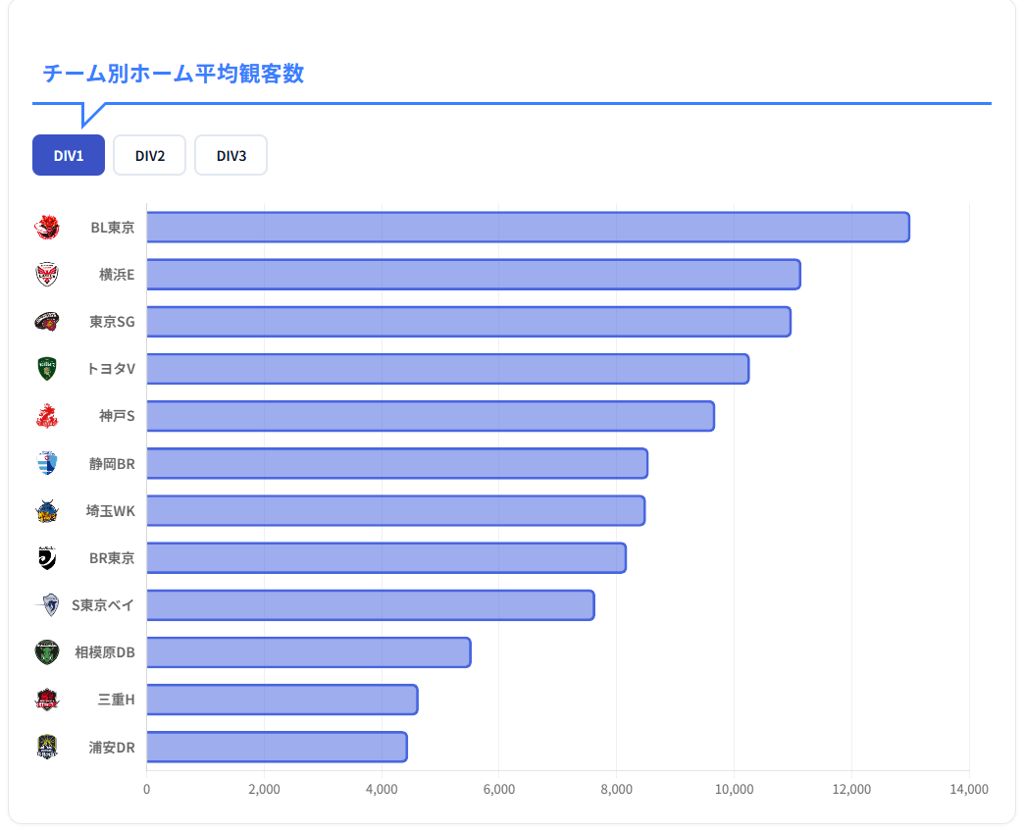Click the BL東京 attendance bar
This screenshot has width=1023, height=831.
[528, 228]
